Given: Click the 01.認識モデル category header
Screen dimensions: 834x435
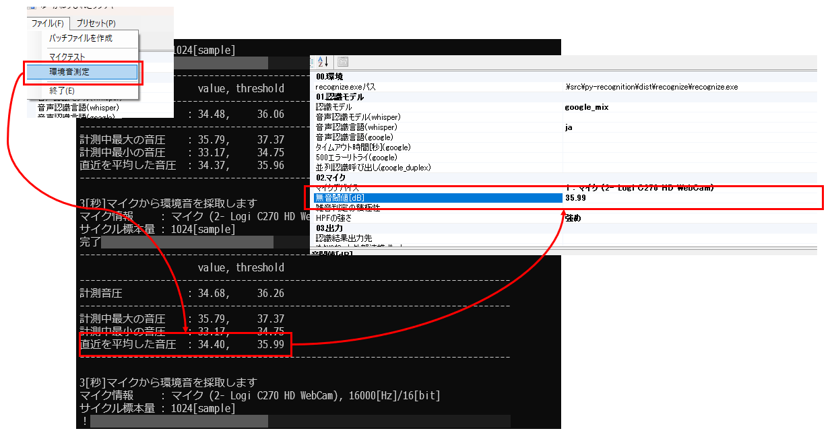Looking at the screenshot, I should pos(338,97).
